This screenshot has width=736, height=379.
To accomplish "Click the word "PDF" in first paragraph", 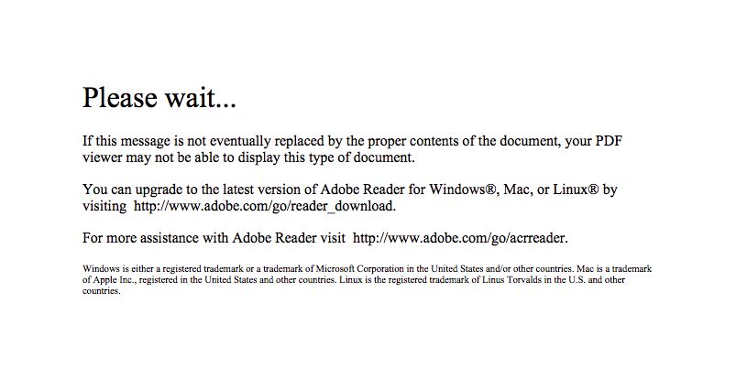I will click(x=609, y=141).
